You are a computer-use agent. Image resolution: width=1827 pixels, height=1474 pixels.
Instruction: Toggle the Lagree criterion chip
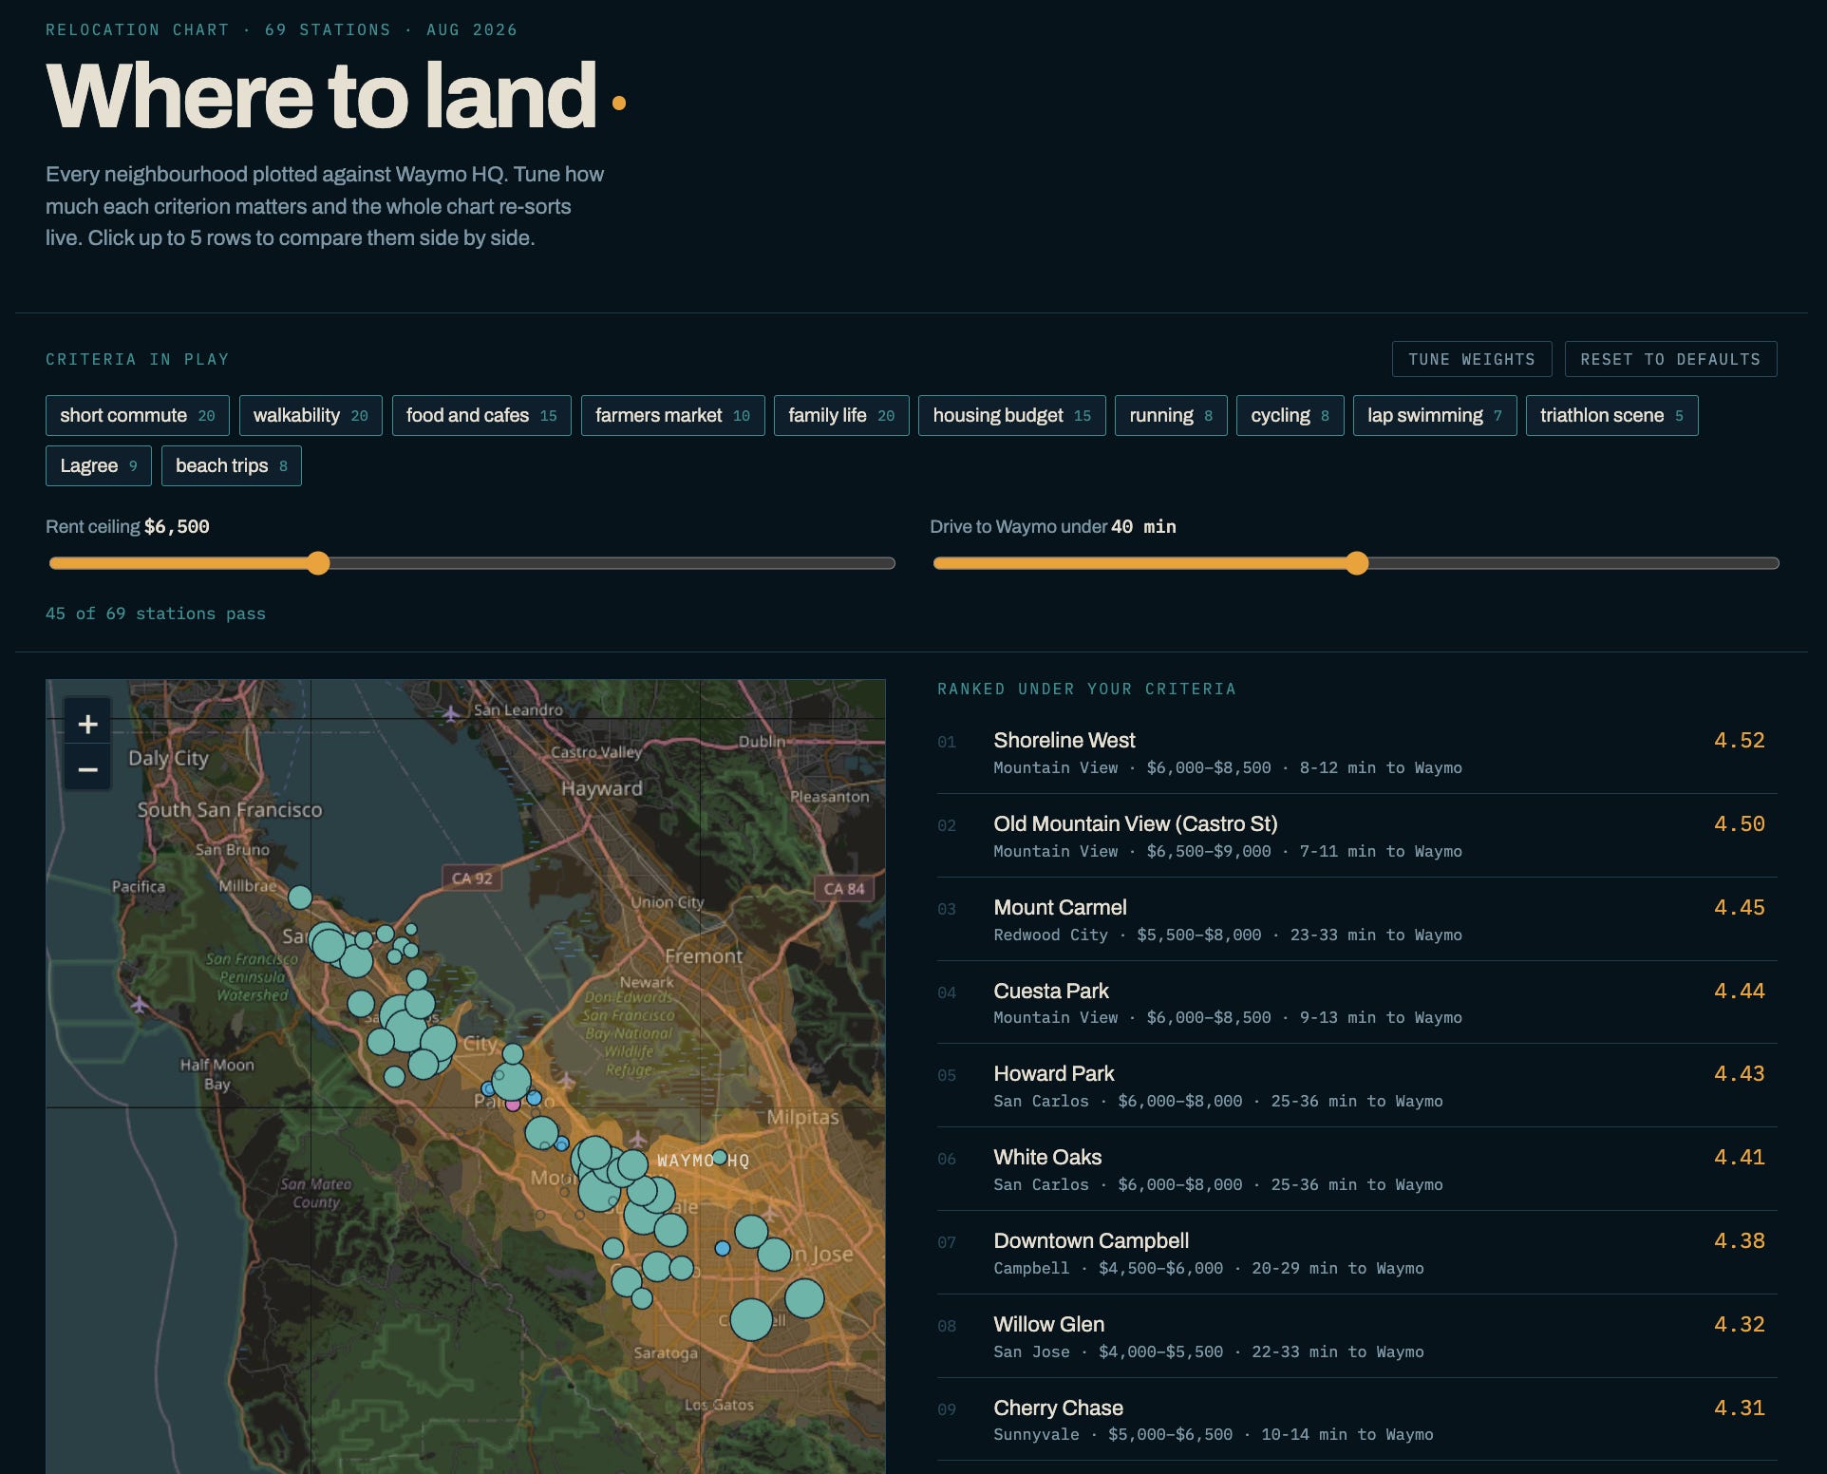[x=99, y=465]
